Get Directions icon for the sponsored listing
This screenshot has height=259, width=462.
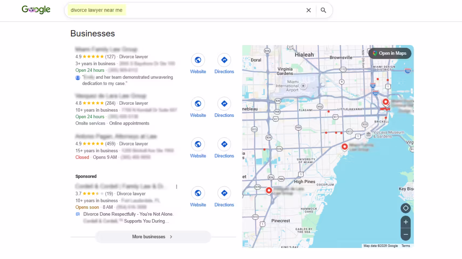click(x=224, y=193)
